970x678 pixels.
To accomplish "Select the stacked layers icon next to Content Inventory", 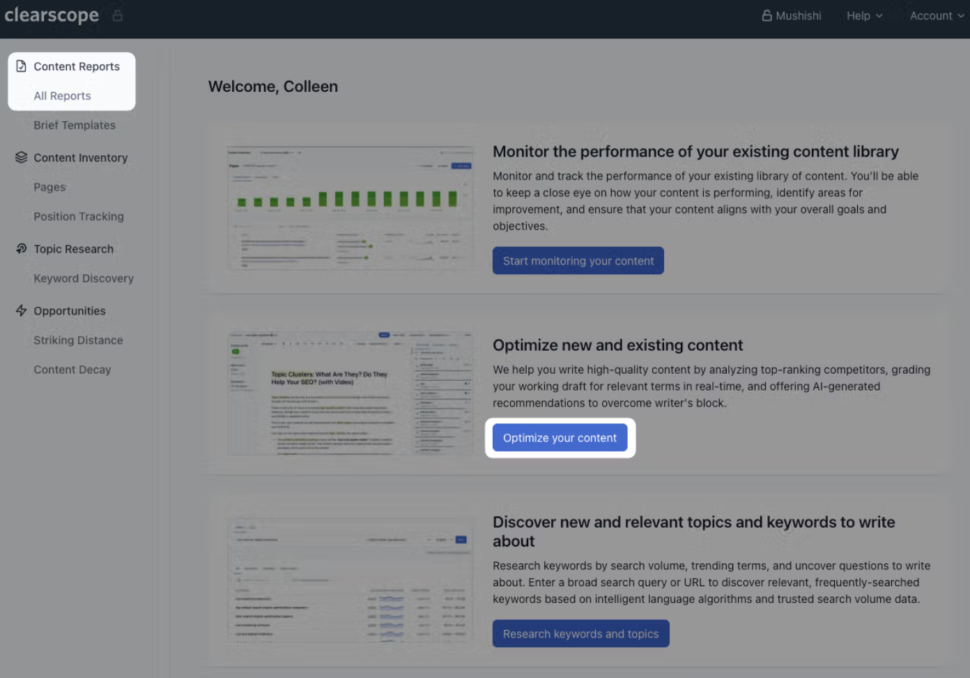I will (21, 157).
